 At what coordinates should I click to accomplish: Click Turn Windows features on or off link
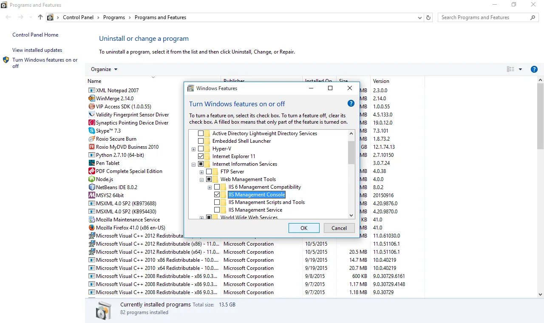coord(45,63)
